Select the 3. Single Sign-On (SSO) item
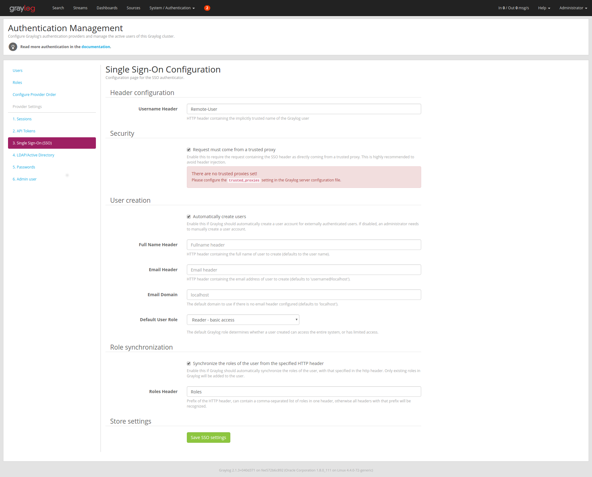This screenshot has height=477, width=592. [52, 143]
